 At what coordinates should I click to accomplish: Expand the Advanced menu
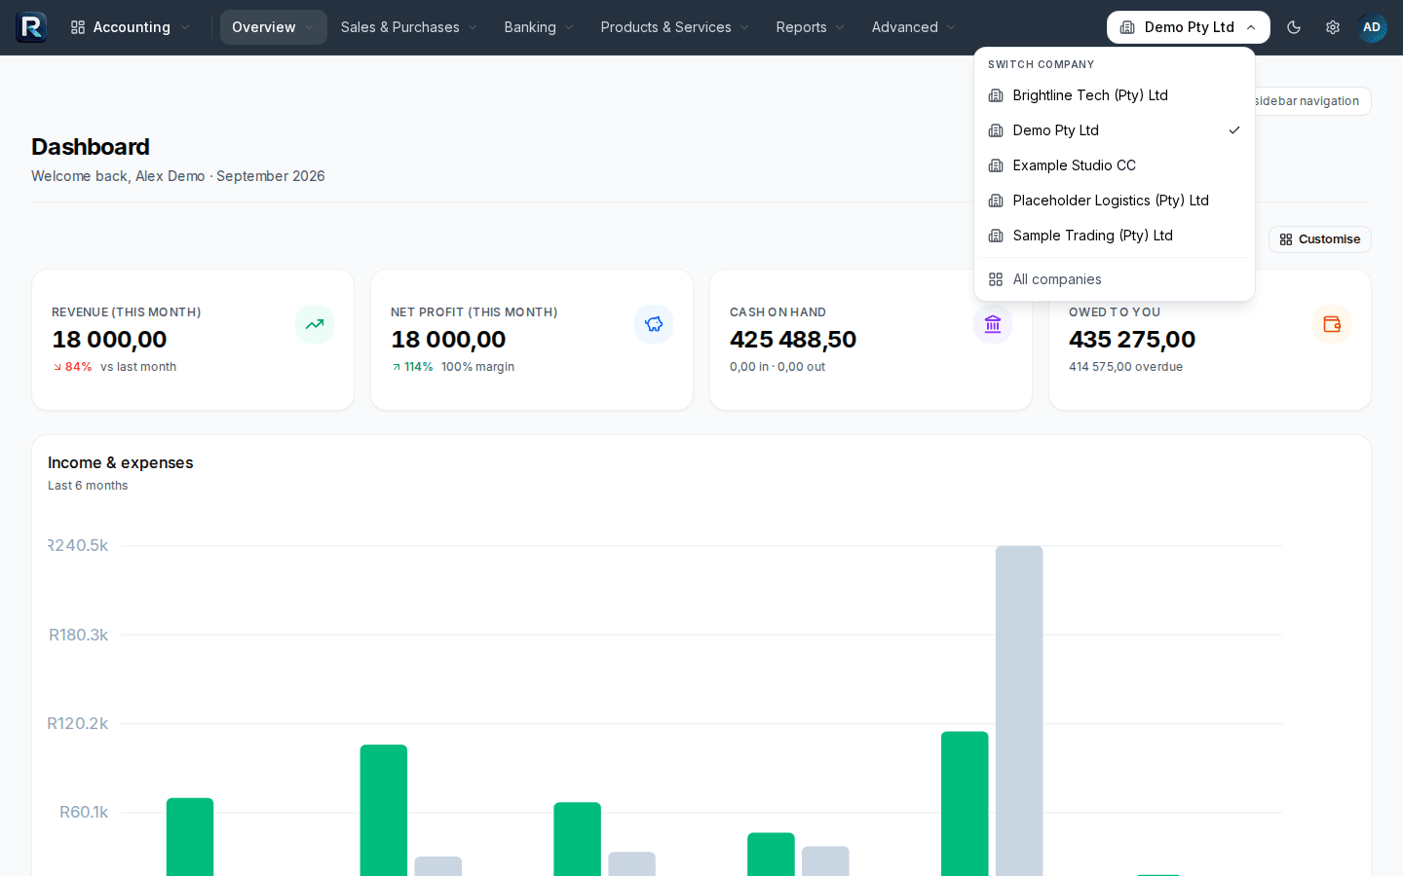913,27
